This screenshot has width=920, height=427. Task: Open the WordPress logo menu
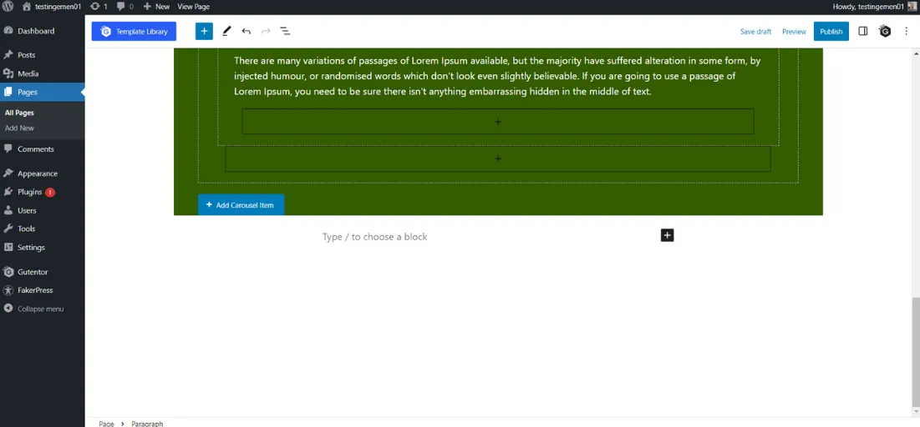coord(8,7)
